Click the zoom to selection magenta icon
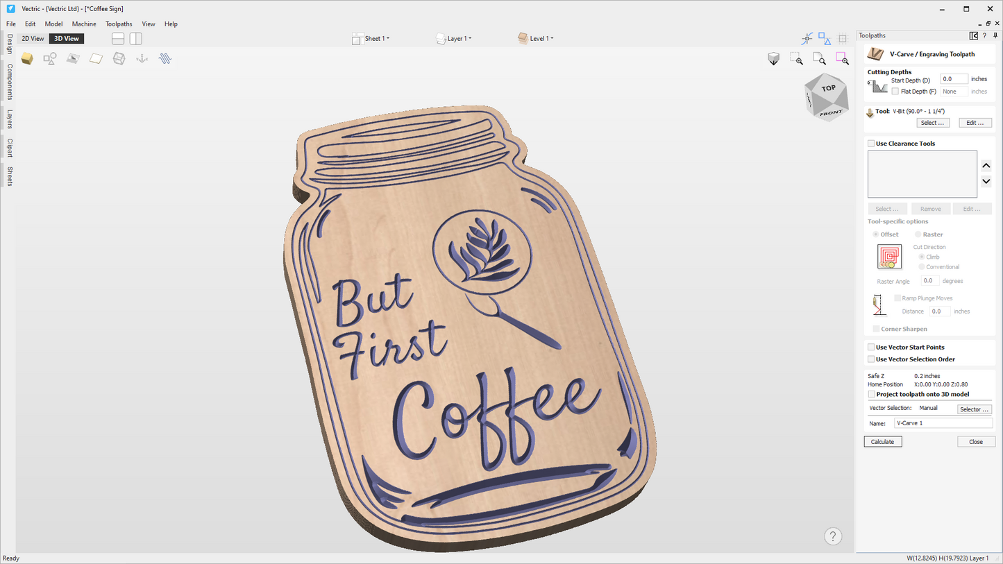 coord(842,58)
